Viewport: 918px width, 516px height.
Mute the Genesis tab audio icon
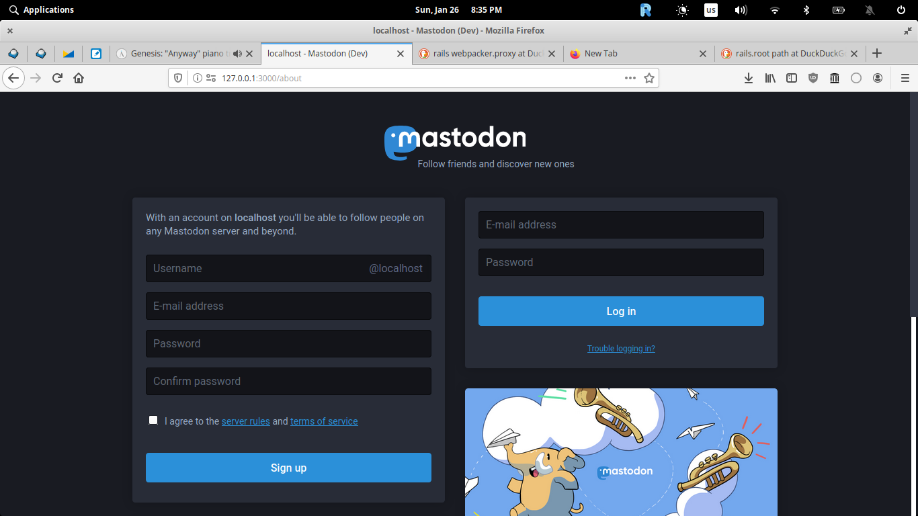[237, 54]
